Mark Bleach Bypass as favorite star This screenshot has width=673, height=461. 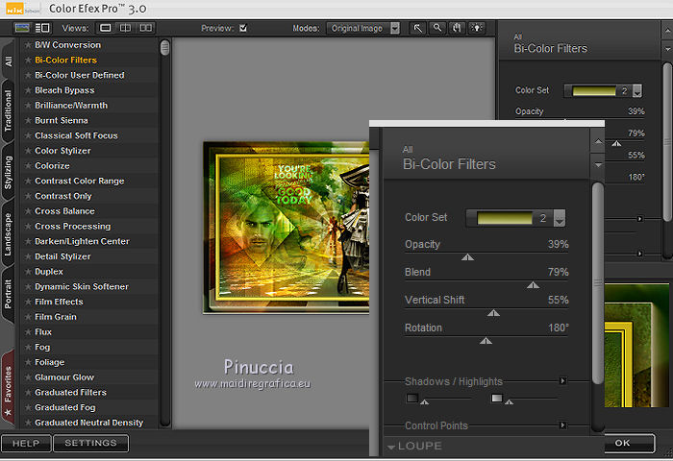(27, 90)
